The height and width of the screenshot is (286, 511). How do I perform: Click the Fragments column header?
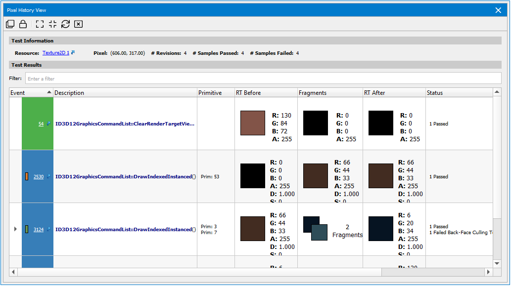[329, 92]
